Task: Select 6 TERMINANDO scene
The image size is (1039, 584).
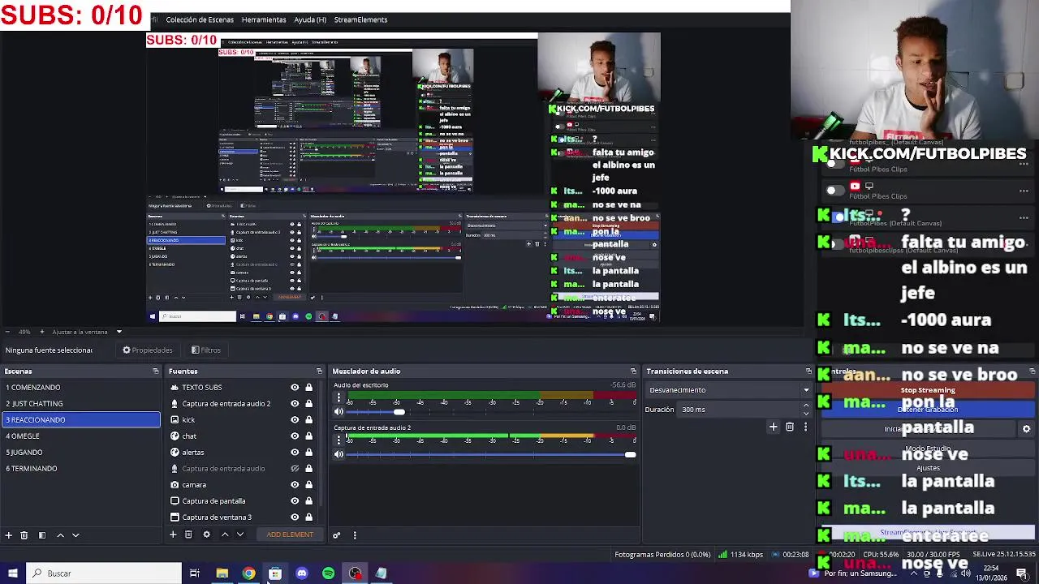Action: point(81,469)
